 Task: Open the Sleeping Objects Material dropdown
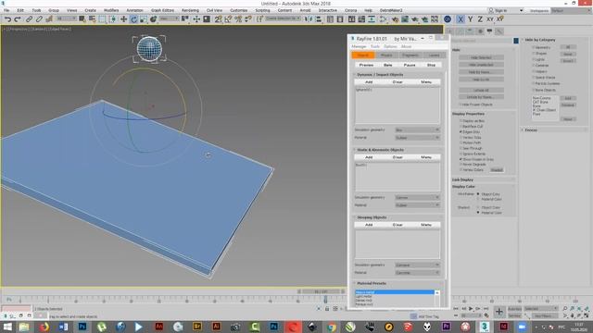(x=417, y=273)
